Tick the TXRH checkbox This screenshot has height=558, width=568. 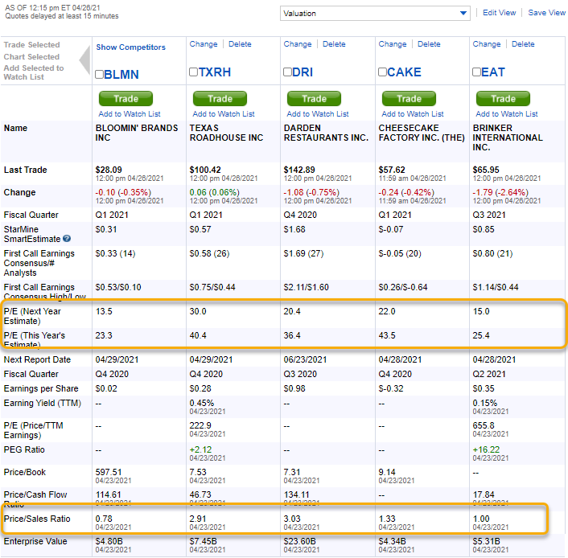coord(193,72)
